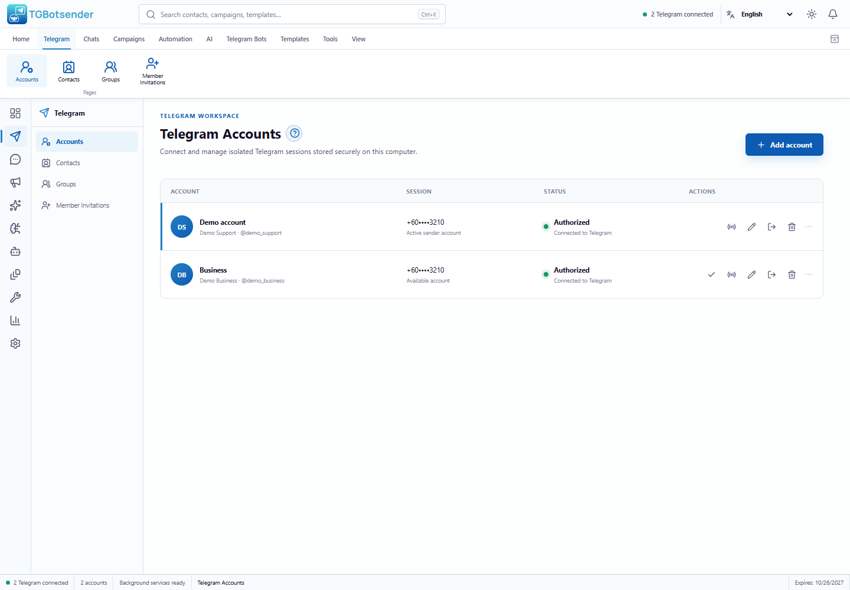Open automation sparkle icon in left rail
This screenshot has height=590, width=850.
15,205
